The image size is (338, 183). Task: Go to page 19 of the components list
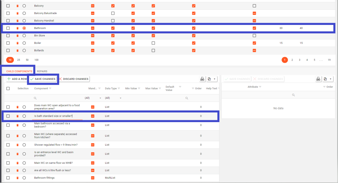pos(329,60)
